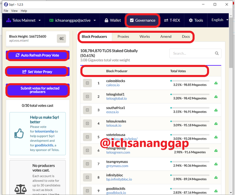Toggle vote checkbox for teamgreymass
Image resolution: width=235 pixels, height=195 pixels.
[87, 164]
